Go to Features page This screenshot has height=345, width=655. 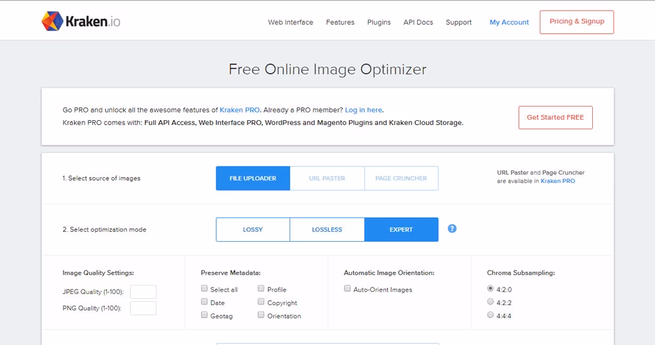point(340,22)
